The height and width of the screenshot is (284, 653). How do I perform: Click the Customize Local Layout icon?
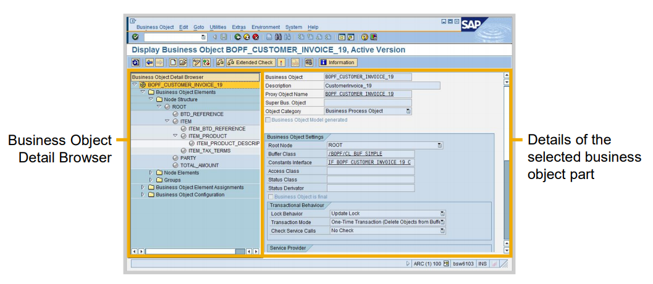pos(374,37)
